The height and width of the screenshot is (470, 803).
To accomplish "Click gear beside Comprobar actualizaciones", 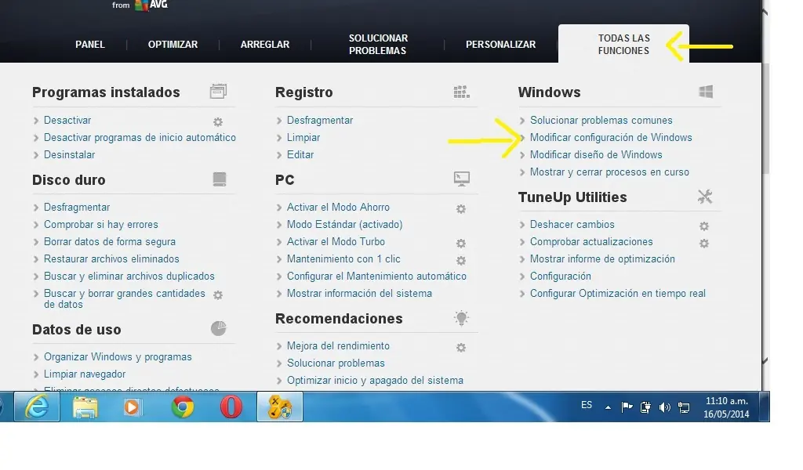I will coord(704,244).
